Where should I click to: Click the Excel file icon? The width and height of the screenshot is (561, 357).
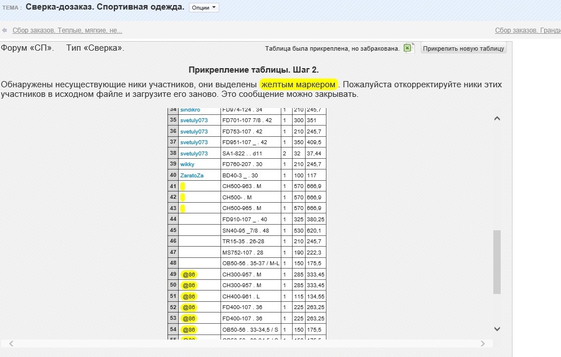(x=409, y=48)
